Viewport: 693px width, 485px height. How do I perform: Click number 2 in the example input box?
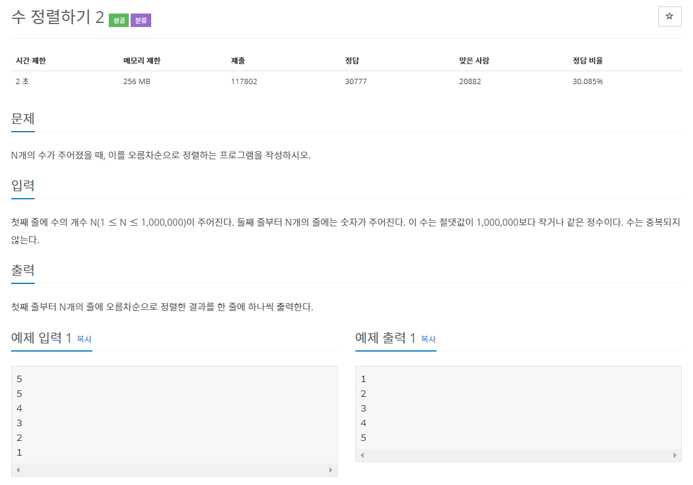(19, 438)
